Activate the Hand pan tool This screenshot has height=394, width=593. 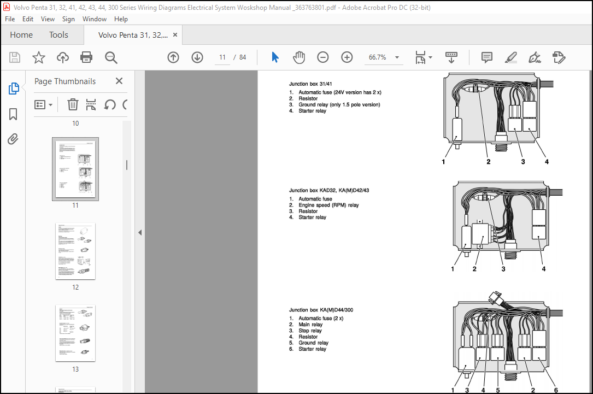point(299,57)
